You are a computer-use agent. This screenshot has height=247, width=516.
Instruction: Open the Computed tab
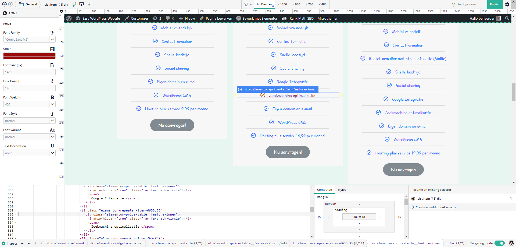[x=325, y=190]
